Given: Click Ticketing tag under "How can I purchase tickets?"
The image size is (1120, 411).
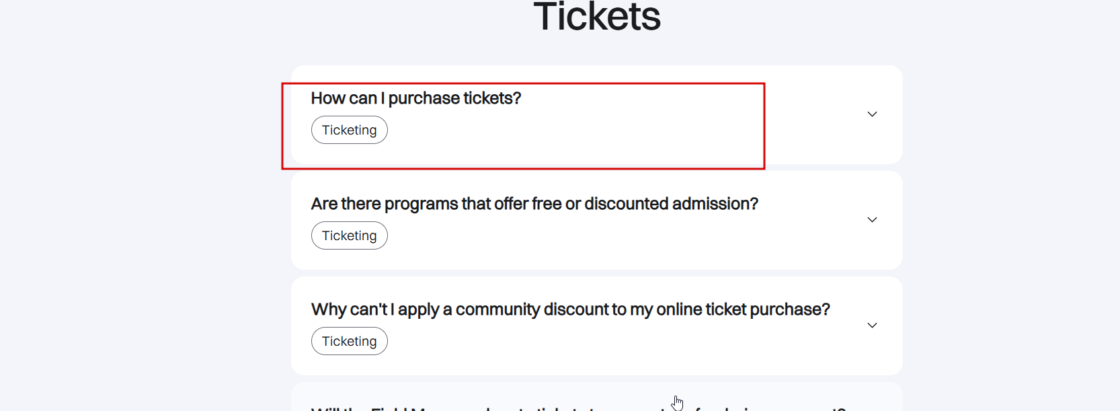Looking at the screenshot, I should tap(350, 130).
